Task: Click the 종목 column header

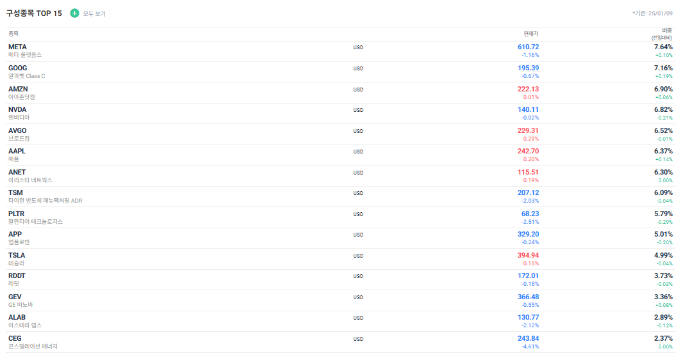Action: [x=13, y=34]
